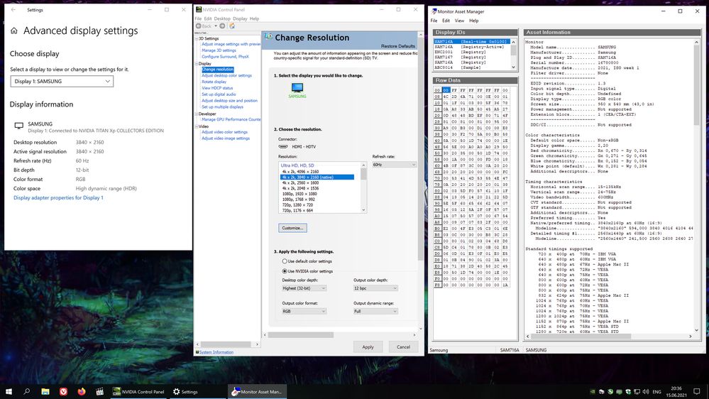Screen dimensions: 709x399
Task: Select ENC2001 [Registry] display ID
Action: [x=472, y=52]
